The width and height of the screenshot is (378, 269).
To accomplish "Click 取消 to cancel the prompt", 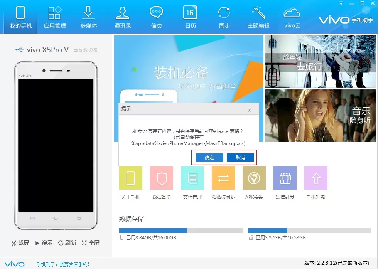I will [x=240, y=158].
